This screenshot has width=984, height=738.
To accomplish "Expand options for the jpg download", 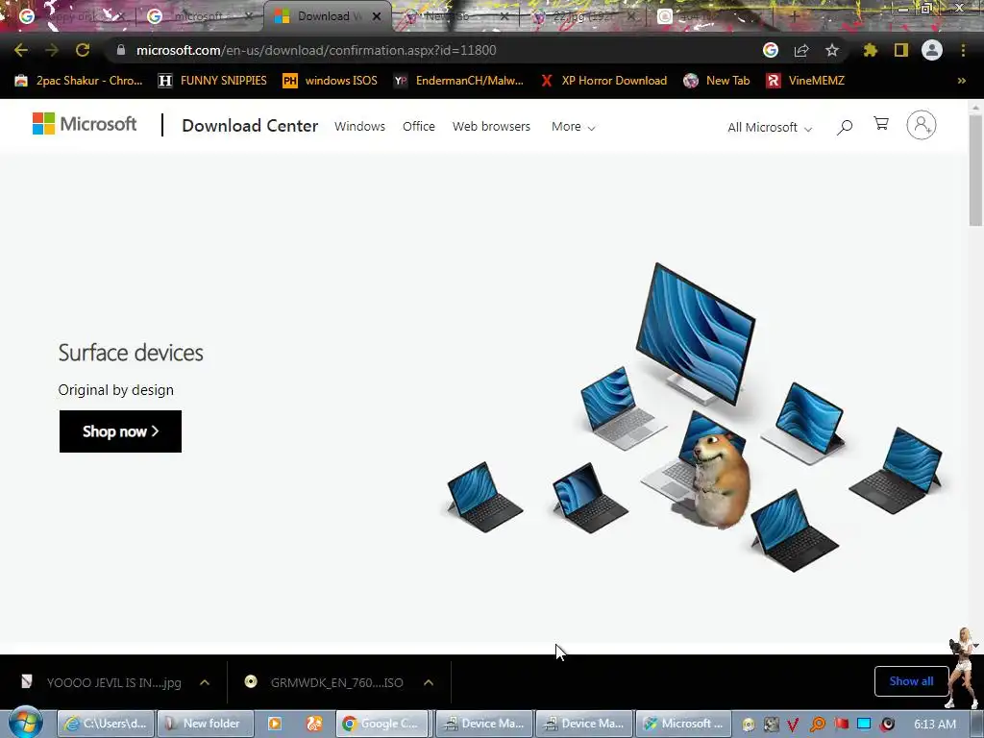I will (205, 682).
